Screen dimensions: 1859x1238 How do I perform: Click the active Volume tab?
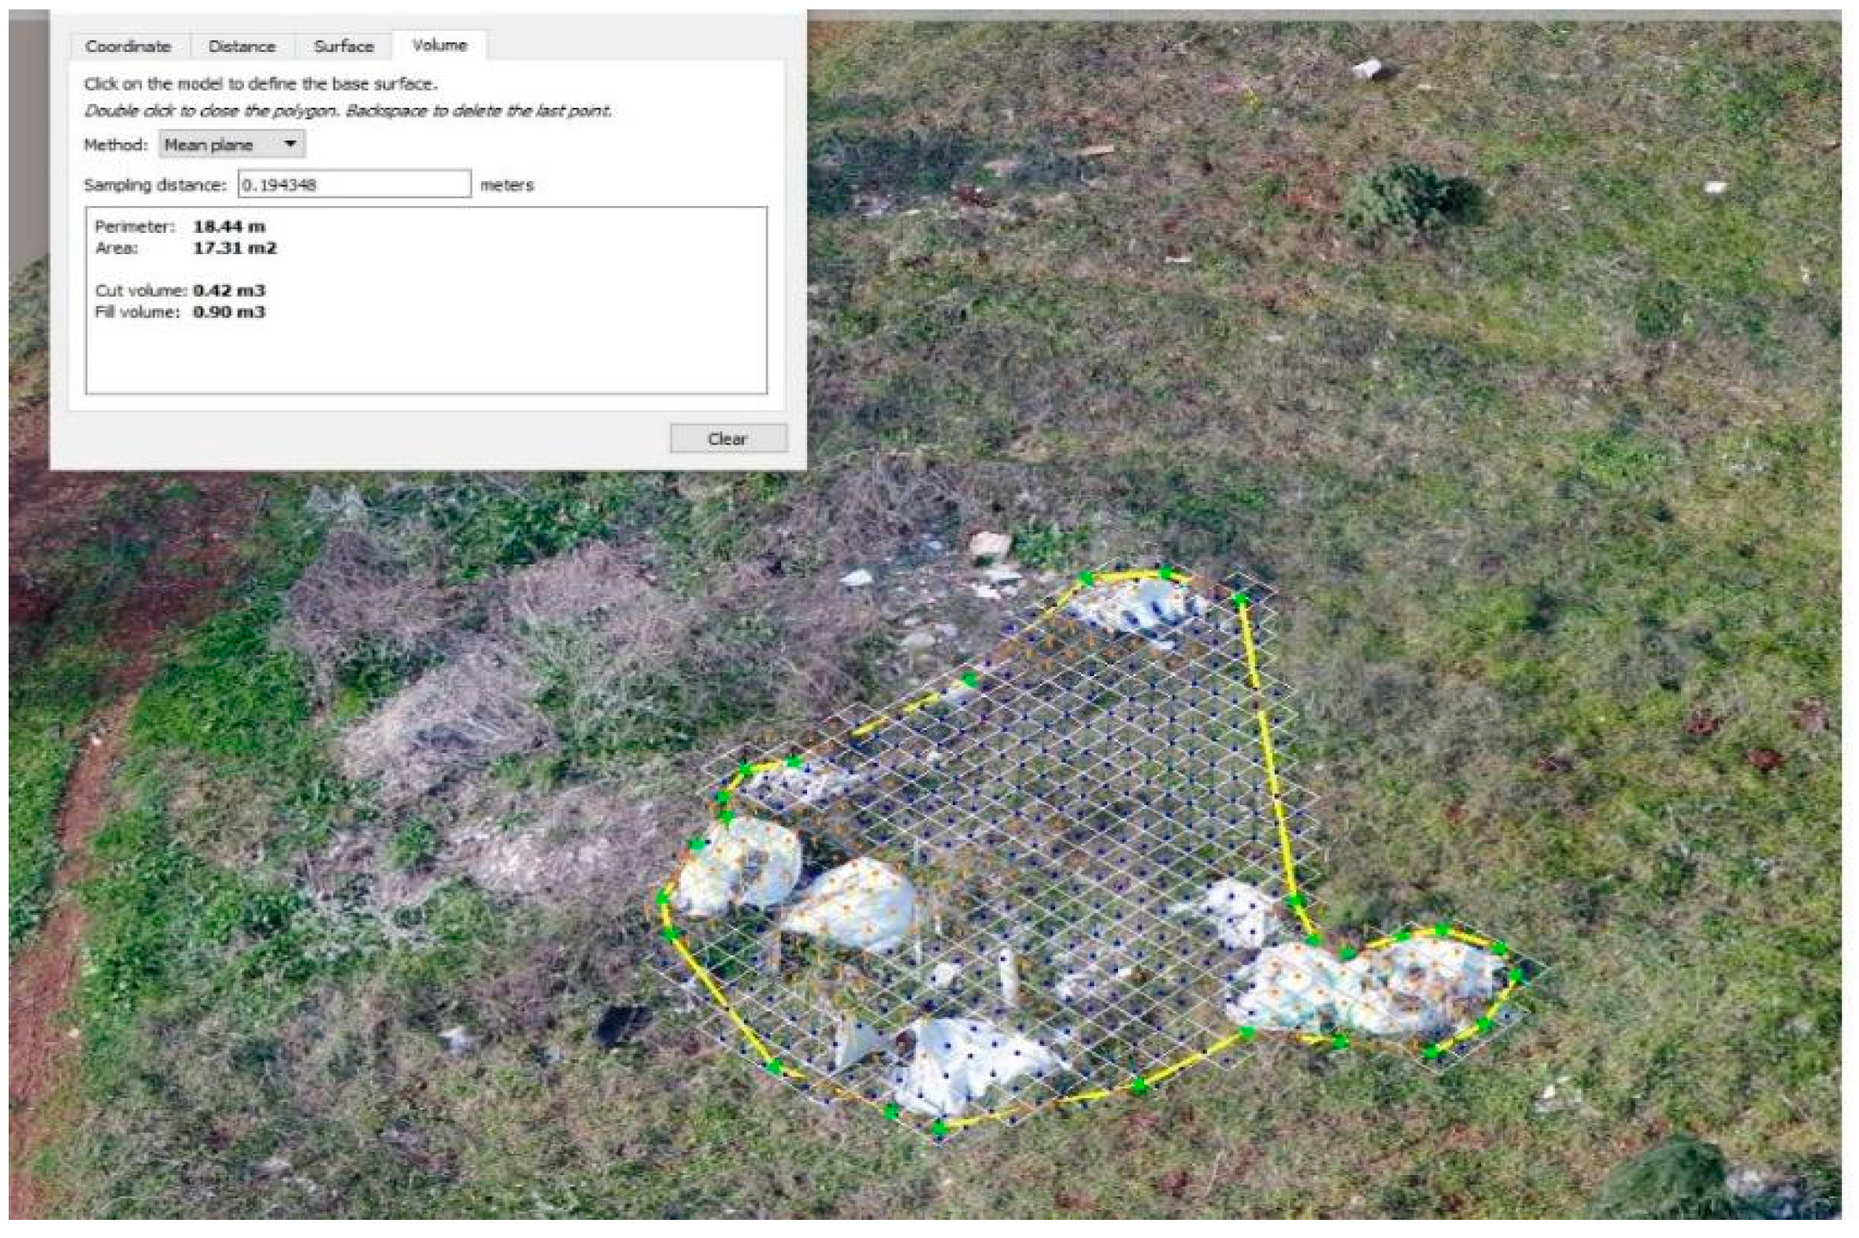(x=439, y=45)
